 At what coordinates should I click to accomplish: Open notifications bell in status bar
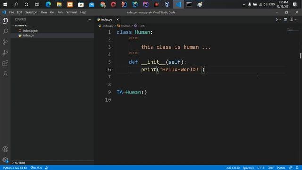pyautogui.click(x=297, y=168)
